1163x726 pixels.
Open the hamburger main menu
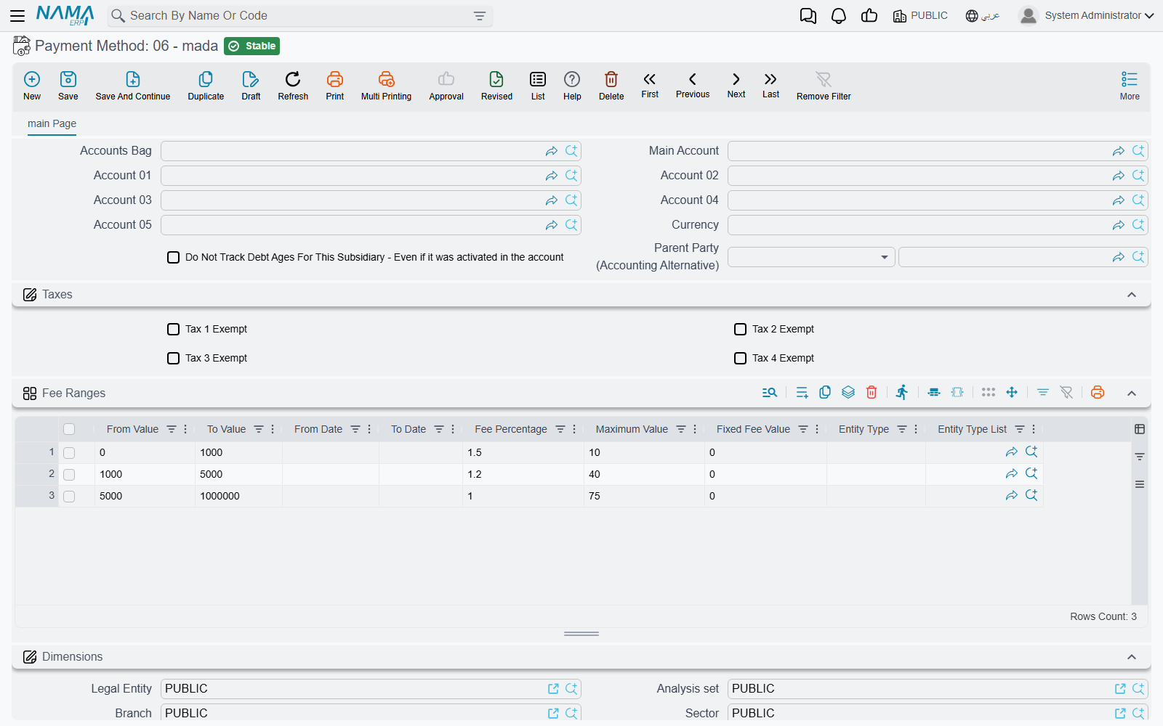click(17, 15)
